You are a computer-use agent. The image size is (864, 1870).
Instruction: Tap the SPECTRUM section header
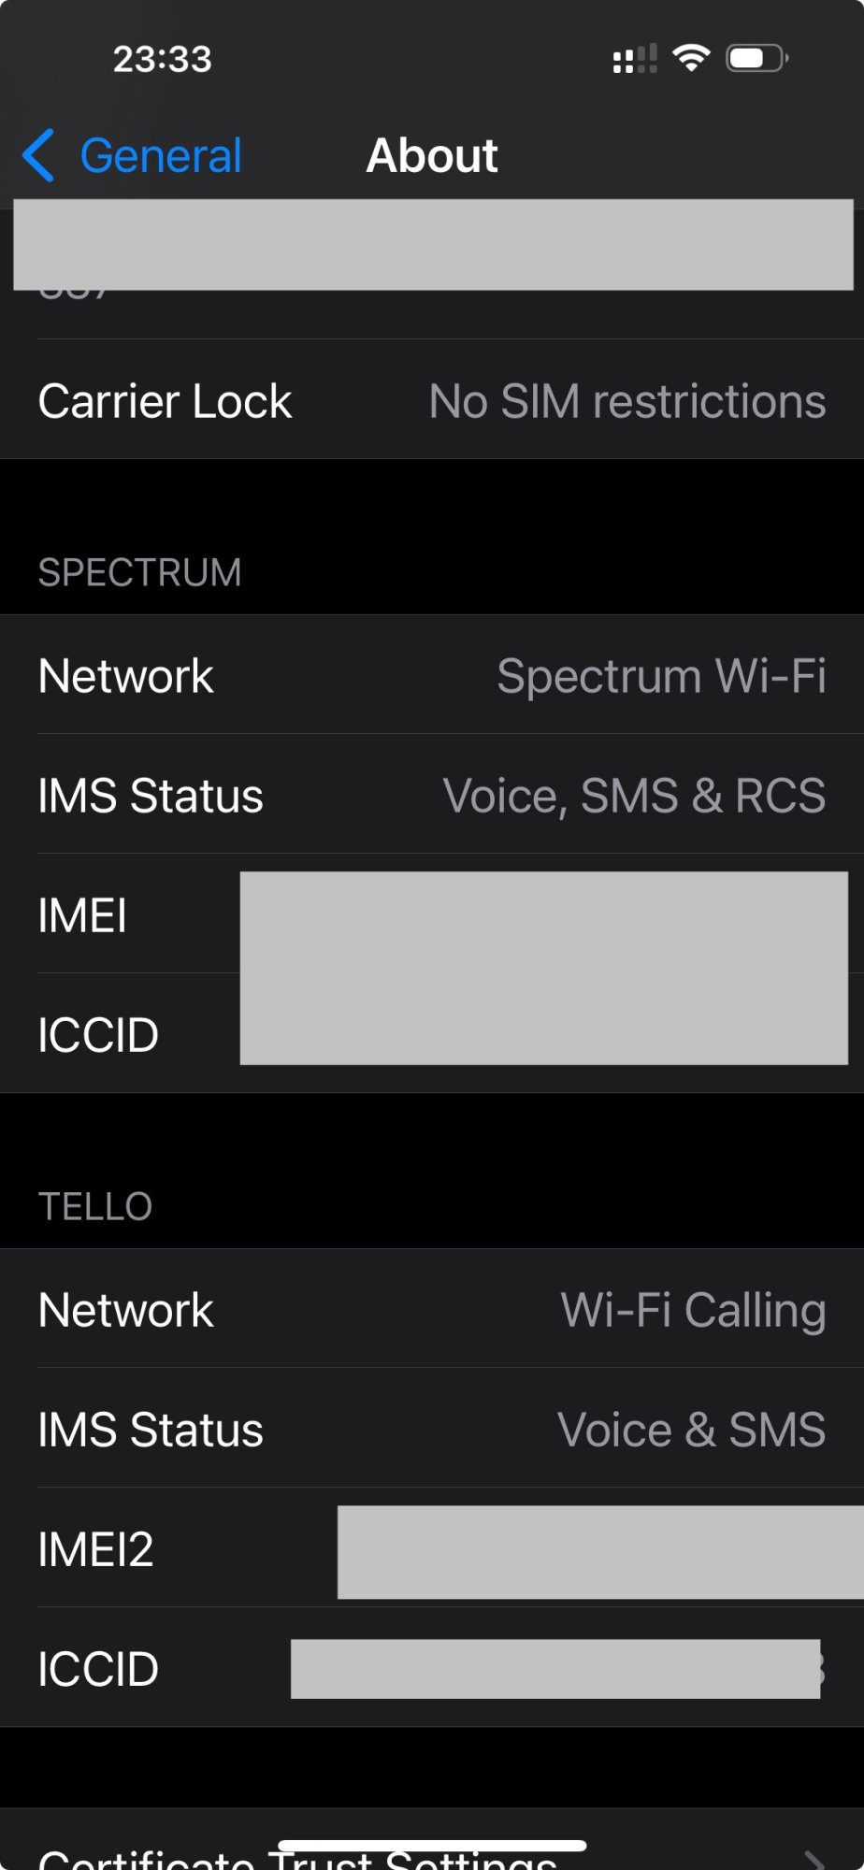coord(140,572)
